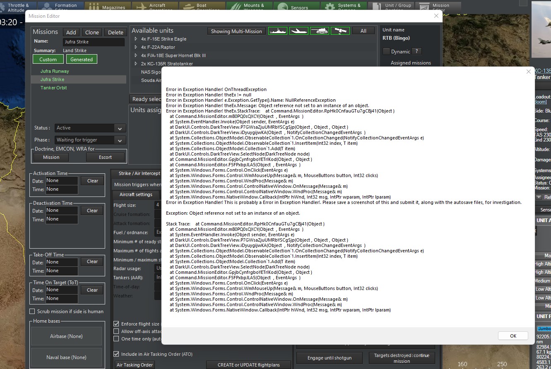551x369 pixels.
Task: Toggle the tank ground-unit filter icon
Action: pos(319,31)
